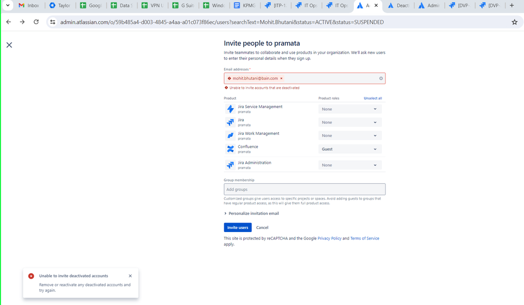Switch to the Windows sheet tab

click(214, 5)
